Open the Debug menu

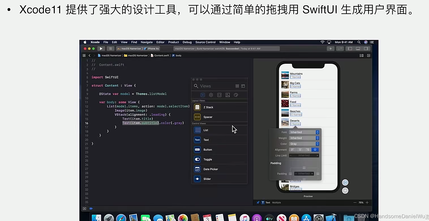[x=187, y=42]
